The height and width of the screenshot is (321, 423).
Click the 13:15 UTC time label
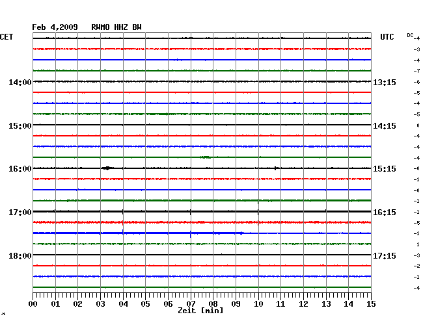385,82
